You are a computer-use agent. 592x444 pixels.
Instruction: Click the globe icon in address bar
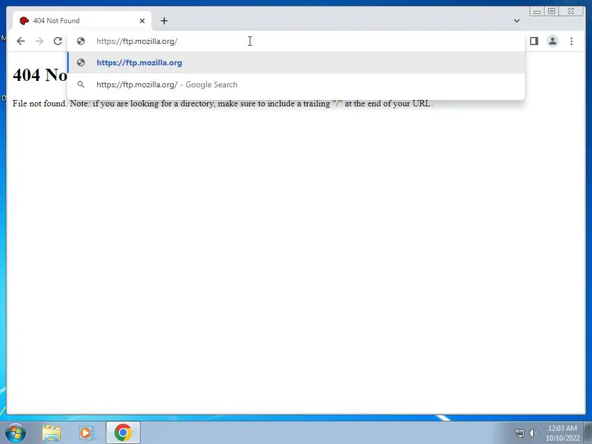[x=81, y=41]
